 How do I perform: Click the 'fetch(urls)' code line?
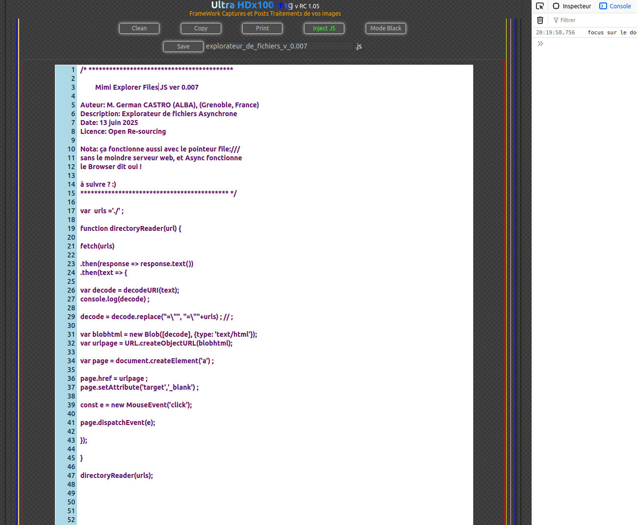pos(97,246)
